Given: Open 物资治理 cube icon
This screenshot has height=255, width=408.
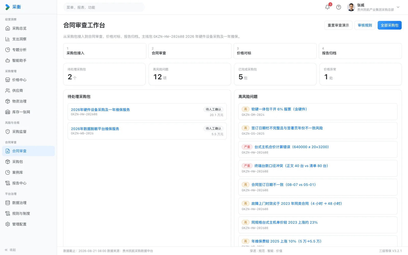Looking at the screenshot, I should click(x=8, y=101).
